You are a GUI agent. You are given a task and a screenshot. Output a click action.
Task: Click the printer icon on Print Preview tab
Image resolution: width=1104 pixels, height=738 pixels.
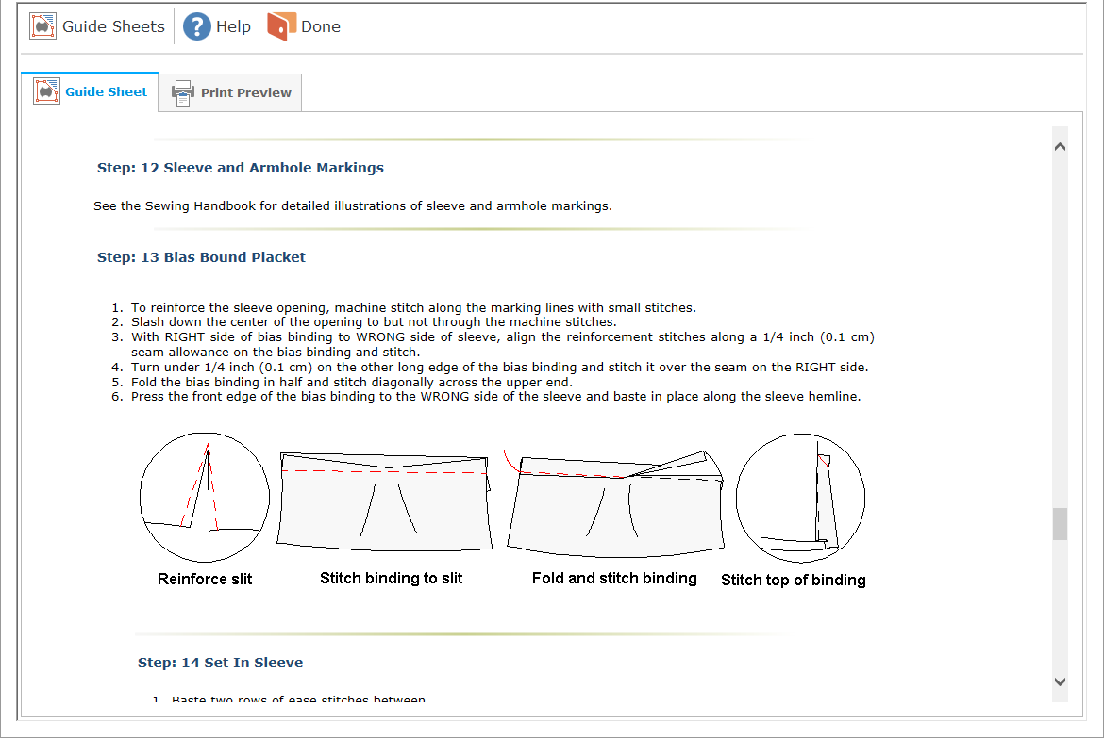click(182, 93)
